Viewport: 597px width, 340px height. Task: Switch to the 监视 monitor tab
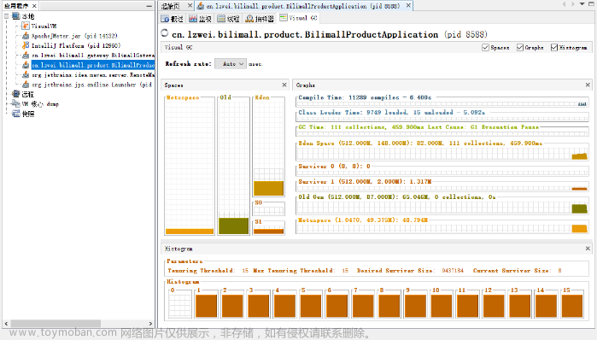click(x=200, y=19)
